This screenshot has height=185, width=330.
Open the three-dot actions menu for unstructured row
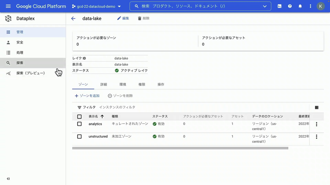coord(316,137)
